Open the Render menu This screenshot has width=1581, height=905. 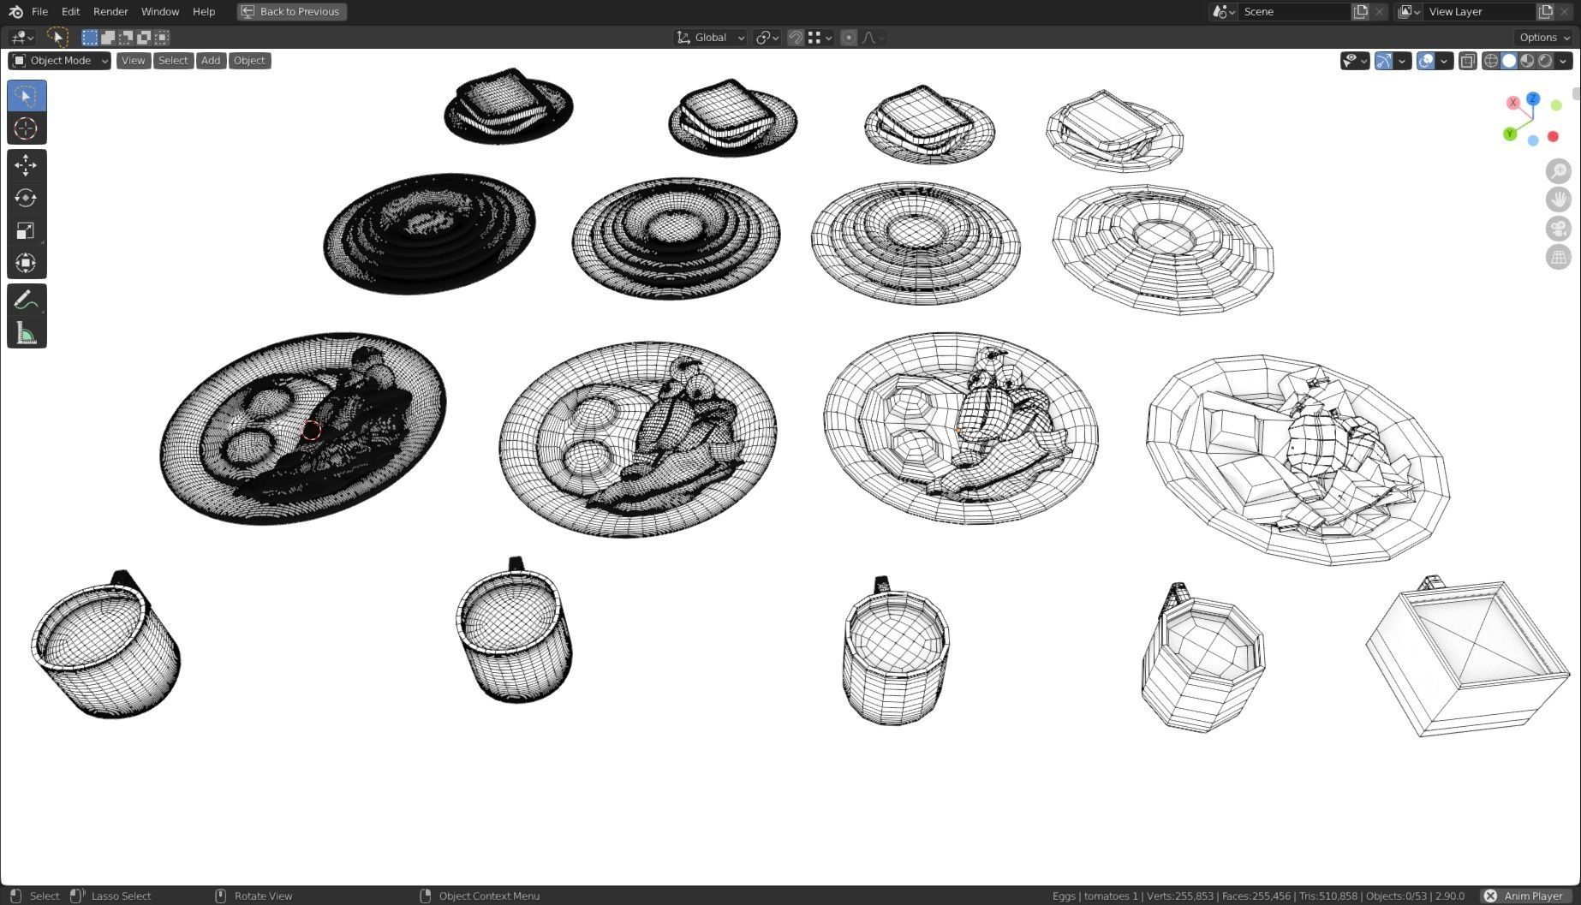click(110, 12)
